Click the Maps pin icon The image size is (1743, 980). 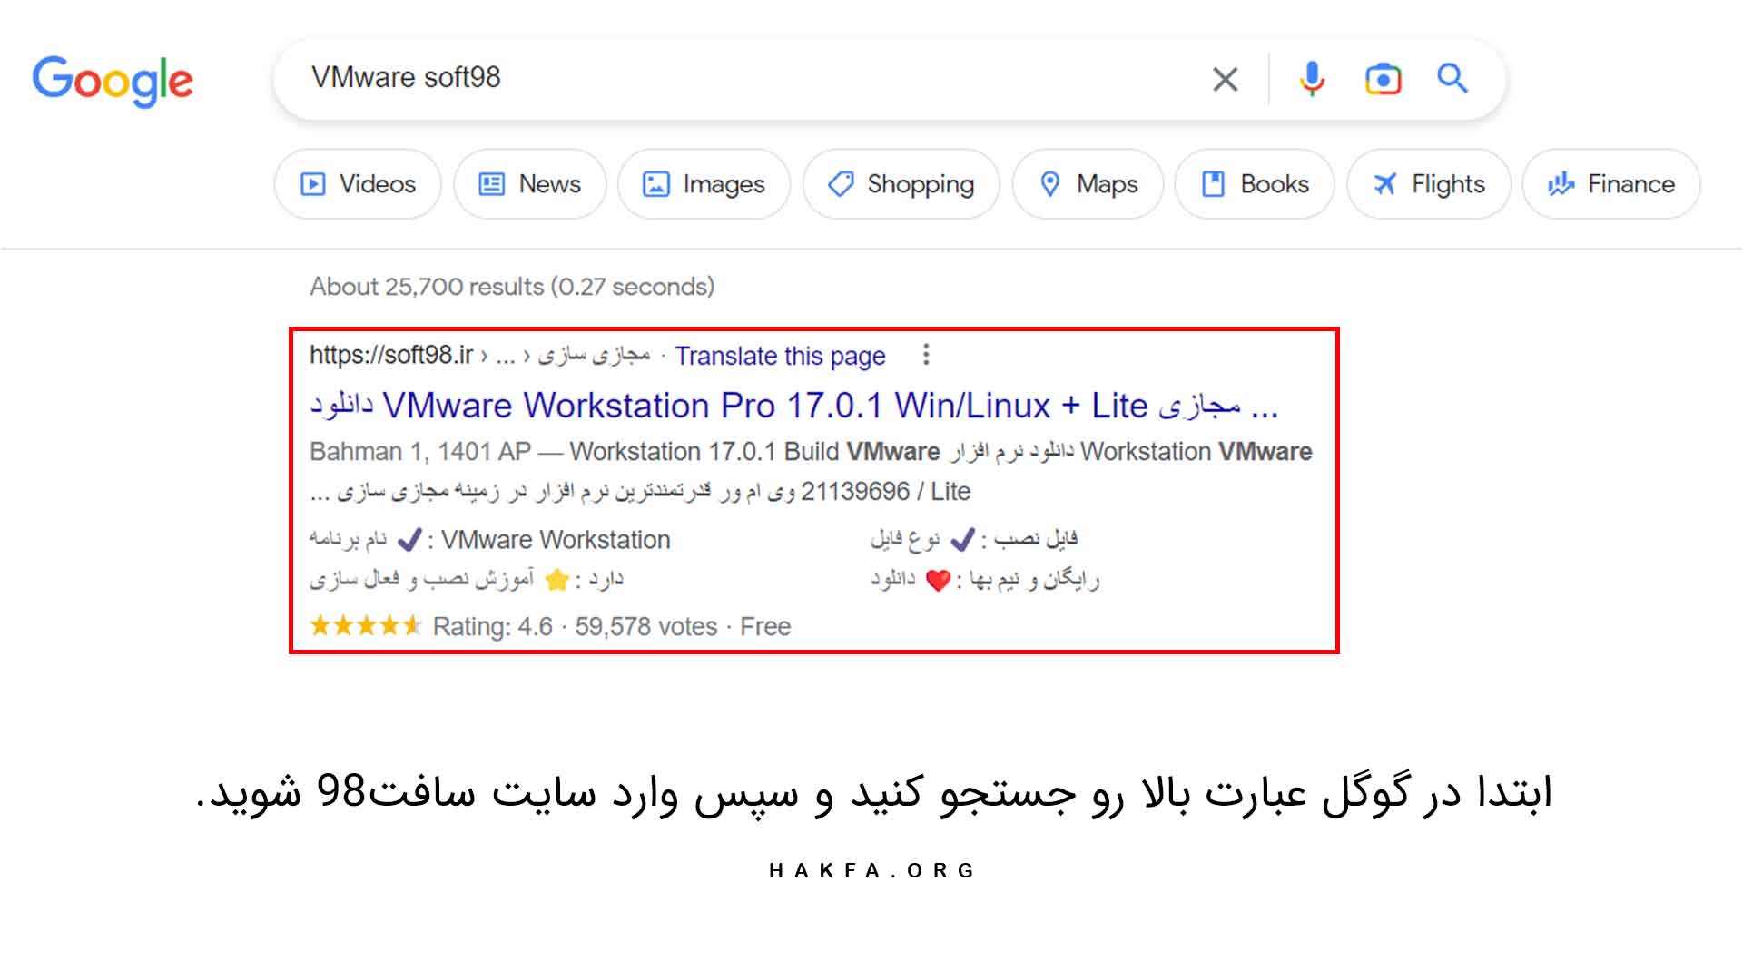pyautogui.click(x=1049, y=184)
